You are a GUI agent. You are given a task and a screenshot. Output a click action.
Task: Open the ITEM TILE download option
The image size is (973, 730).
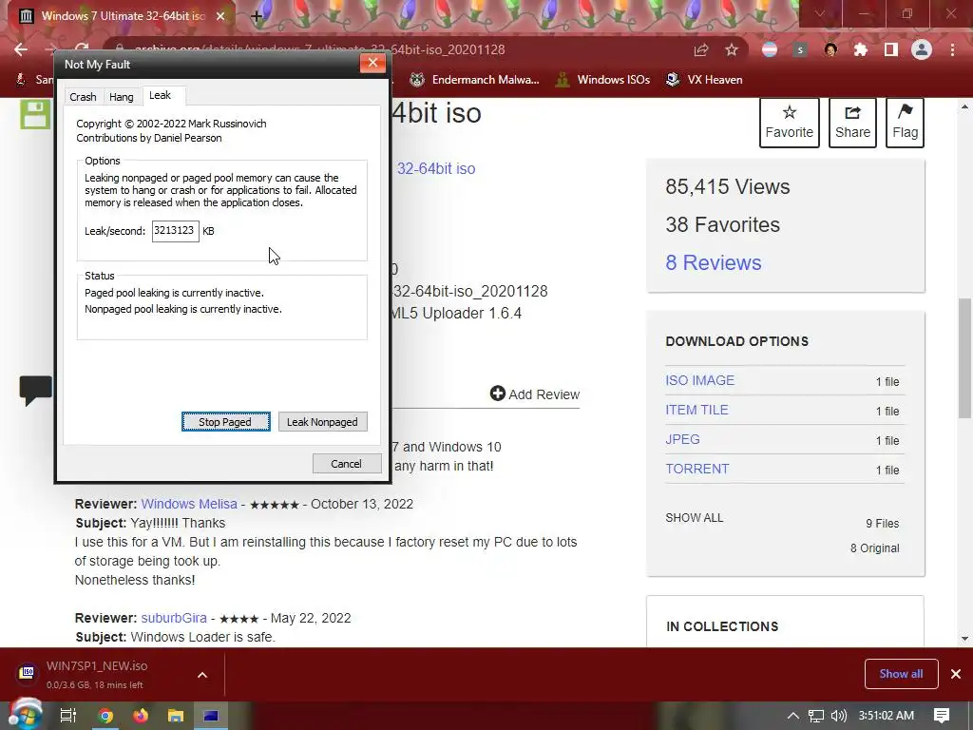point(696,410)
